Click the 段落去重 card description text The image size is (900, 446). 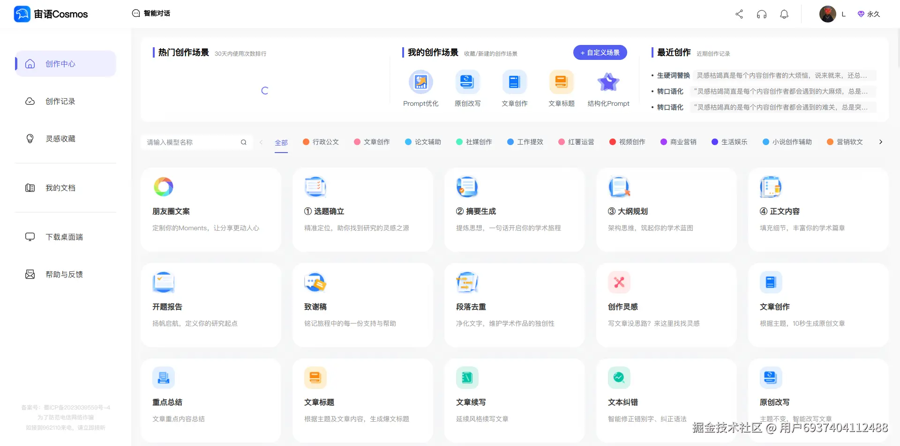pyautogui.click(x=505, y=323)
